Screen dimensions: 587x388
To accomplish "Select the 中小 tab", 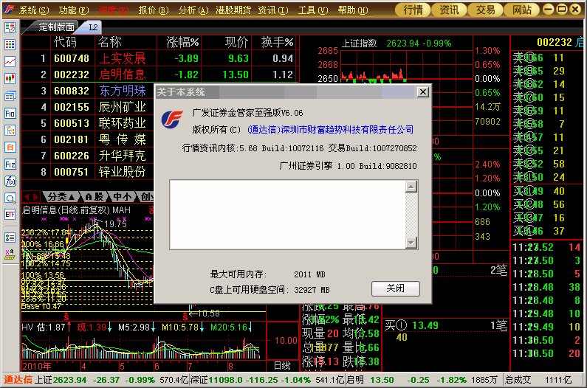I will [x=122, y=196].
